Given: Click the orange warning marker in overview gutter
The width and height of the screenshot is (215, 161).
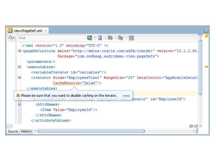Looking at the screenshot, I should tap(206, 67).
